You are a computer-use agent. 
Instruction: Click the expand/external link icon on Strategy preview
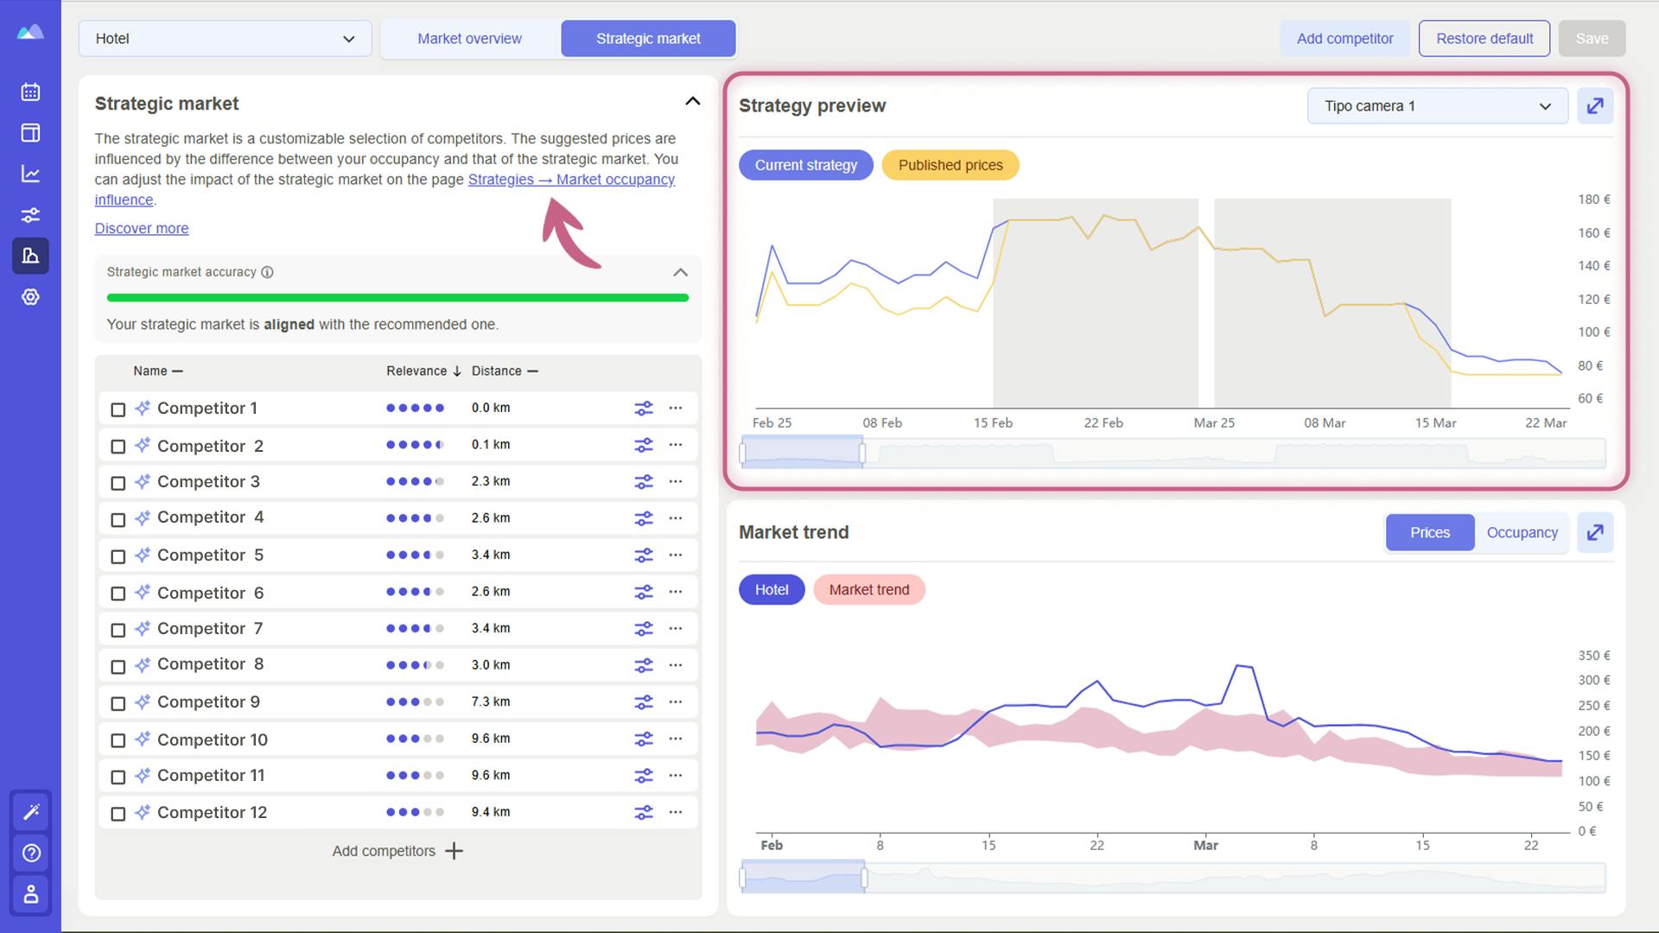tap(1596, 105)
